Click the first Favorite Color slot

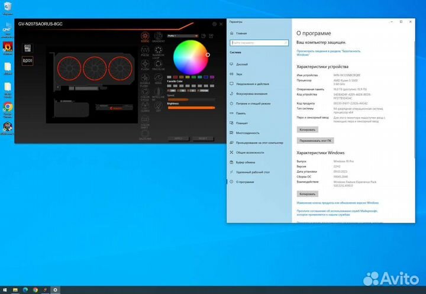click(169, 86)
